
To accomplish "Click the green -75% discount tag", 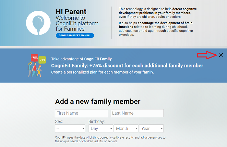I will click(x=42, y=60).
